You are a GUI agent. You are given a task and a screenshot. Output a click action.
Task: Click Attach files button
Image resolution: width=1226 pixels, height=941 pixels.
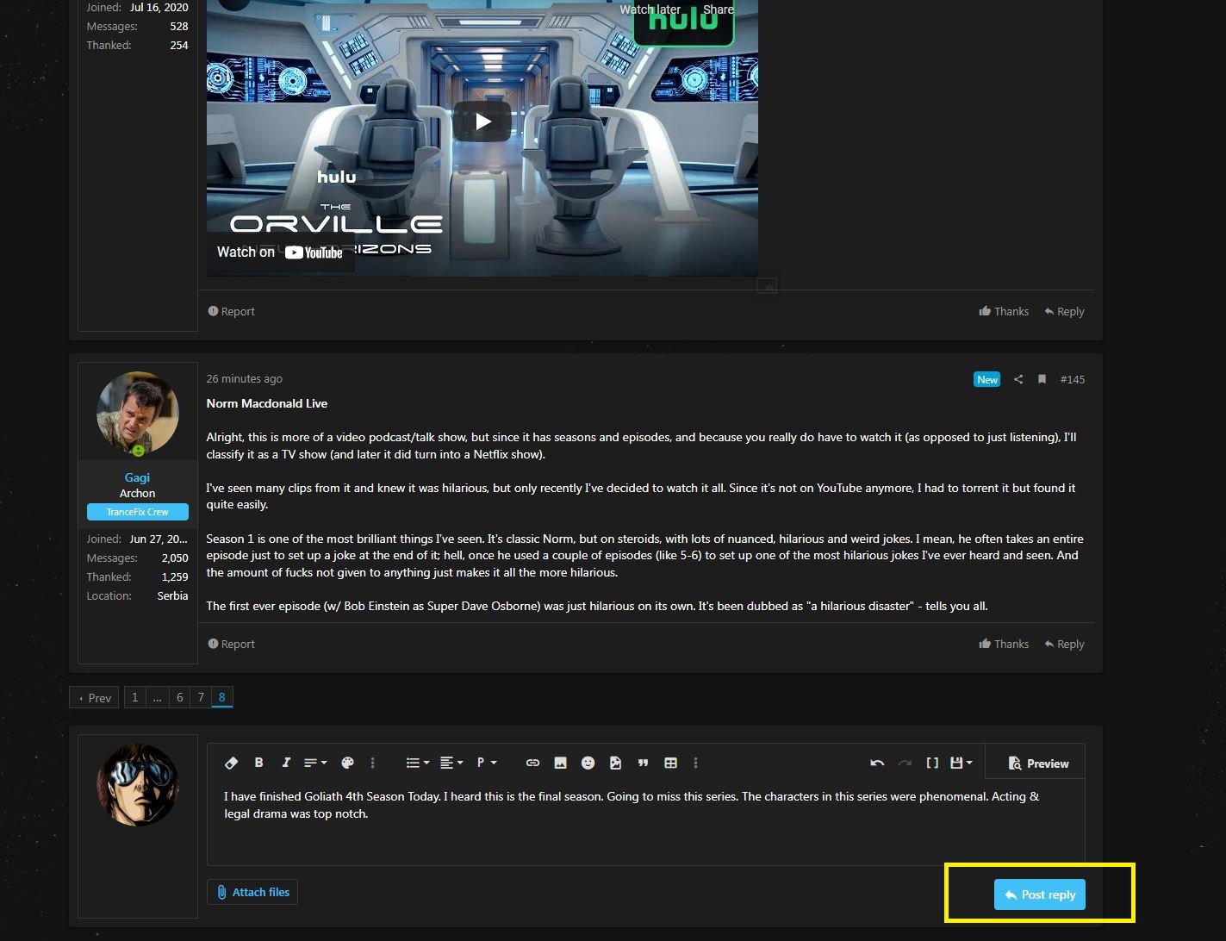point(252,892)
